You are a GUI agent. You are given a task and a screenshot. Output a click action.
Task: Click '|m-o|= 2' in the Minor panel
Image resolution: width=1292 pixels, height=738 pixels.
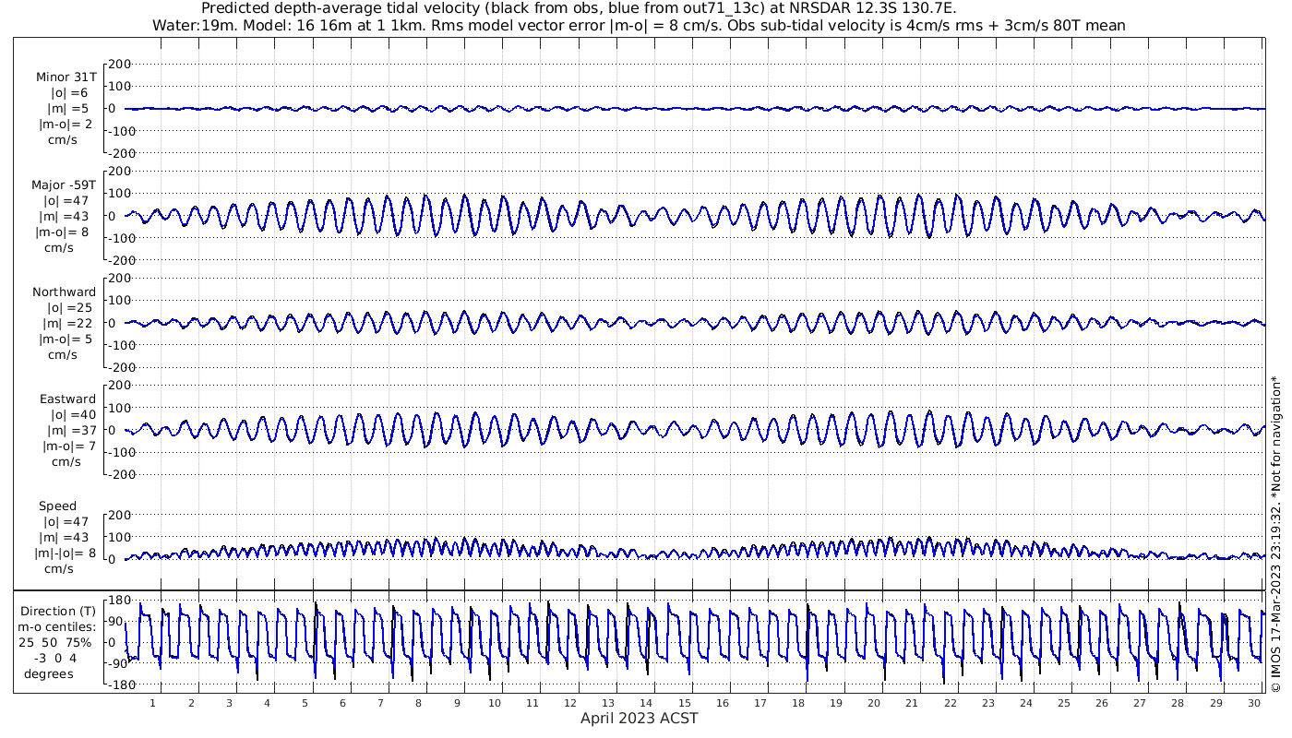(64, 125)
